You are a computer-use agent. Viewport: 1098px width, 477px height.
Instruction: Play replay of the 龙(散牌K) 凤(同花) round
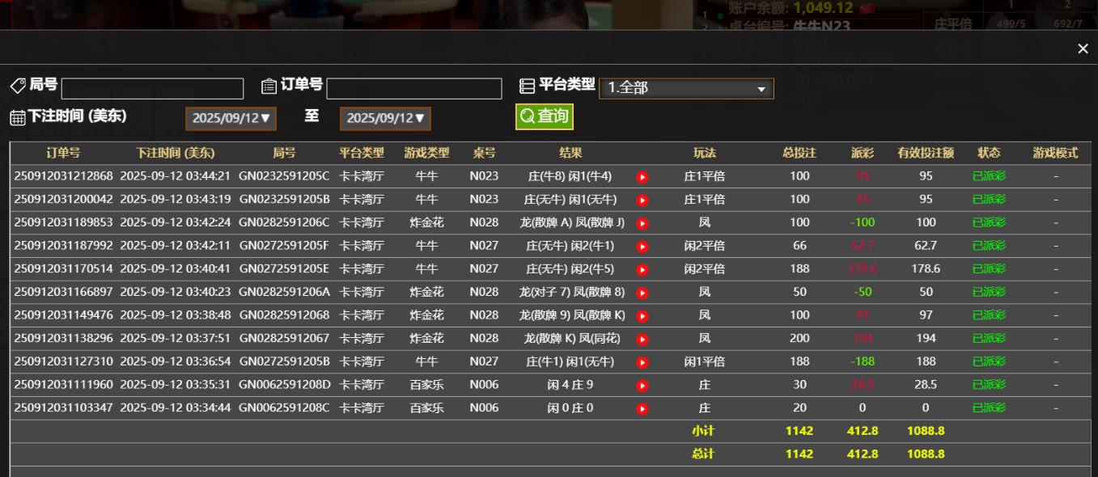point(642,338)
